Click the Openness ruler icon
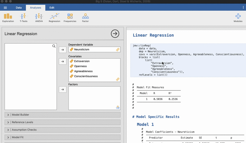The width and height of the screenshot is (246, 143). (x=71, y=66)
